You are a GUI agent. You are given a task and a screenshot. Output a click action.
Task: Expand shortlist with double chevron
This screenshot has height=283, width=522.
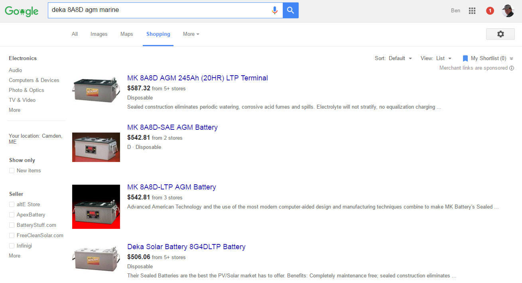[512, 59]
